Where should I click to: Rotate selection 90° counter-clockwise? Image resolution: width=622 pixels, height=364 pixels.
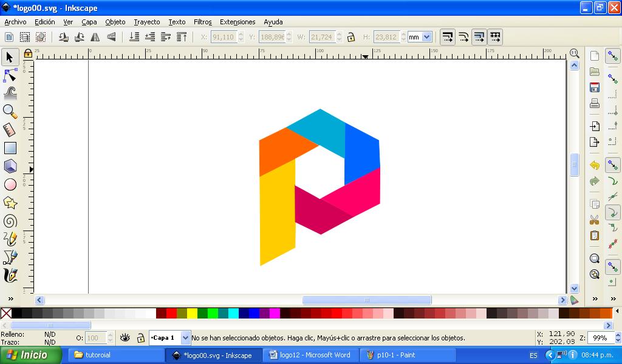(63, 37)
